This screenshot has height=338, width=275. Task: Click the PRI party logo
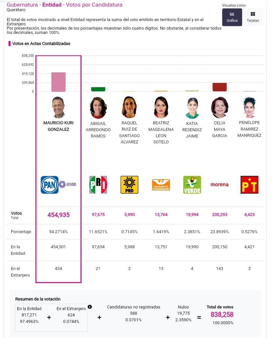pyautogui.click(x=98, y=185)
